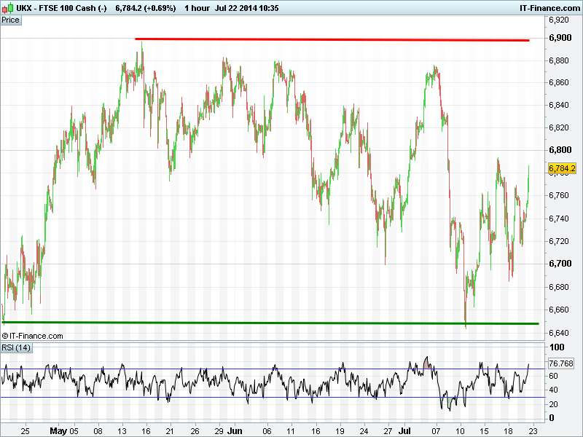583x437 pixels.
Task: Click the 18 date label on the time axis
Action: coord(508,431)
